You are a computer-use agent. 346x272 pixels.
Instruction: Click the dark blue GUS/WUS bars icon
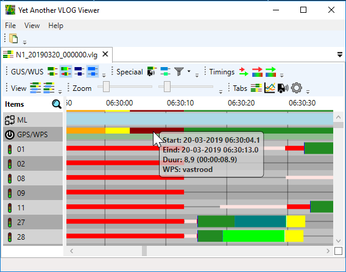tap(79, 71)
